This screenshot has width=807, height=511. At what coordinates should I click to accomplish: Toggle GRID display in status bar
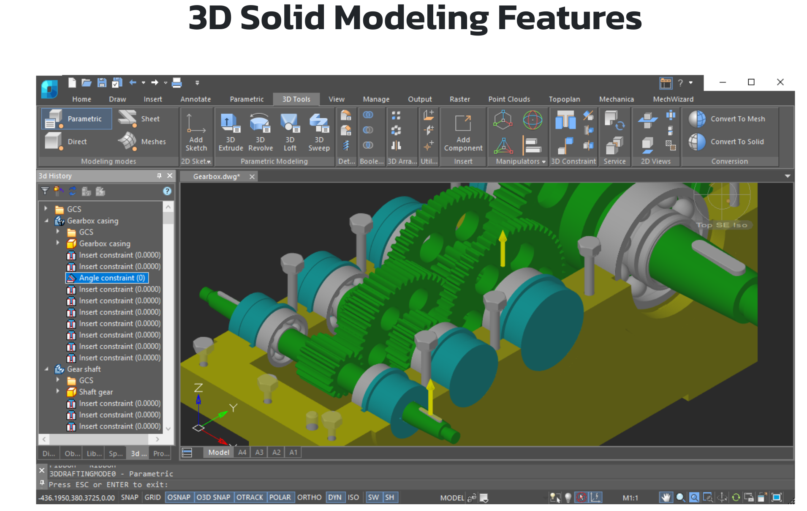(x=152, y=497)
